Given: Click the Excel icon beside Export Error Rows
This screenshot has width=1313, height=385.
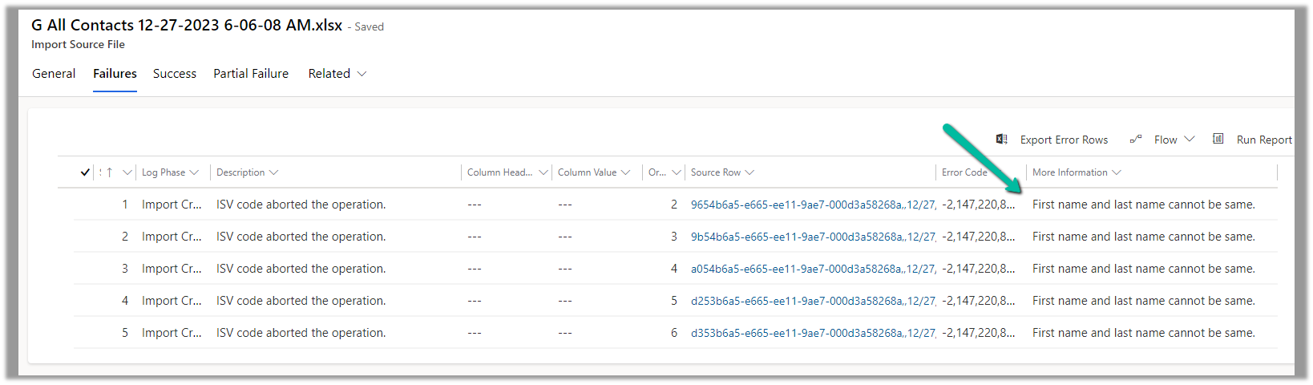Looking at the screenshot, I should click(1001, 140).
